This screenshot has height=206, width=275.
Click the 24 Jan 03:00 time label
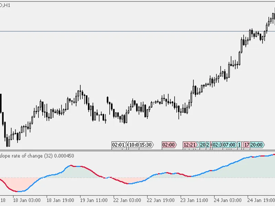pos(228,200)
